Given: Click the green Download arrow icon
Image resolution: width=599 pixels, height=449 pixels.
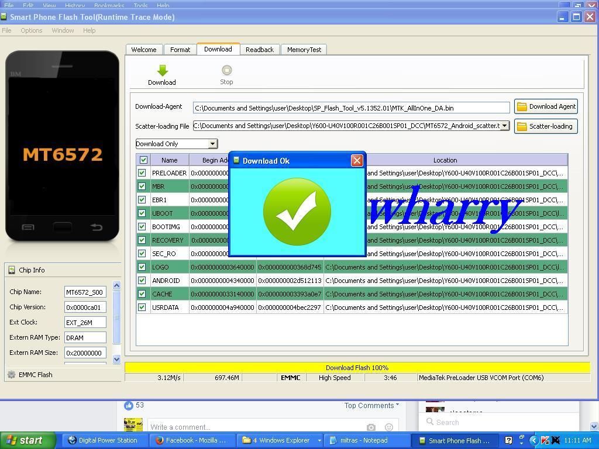Looking at the screenshot, I should pyautogui.click(x=162, y=71).
